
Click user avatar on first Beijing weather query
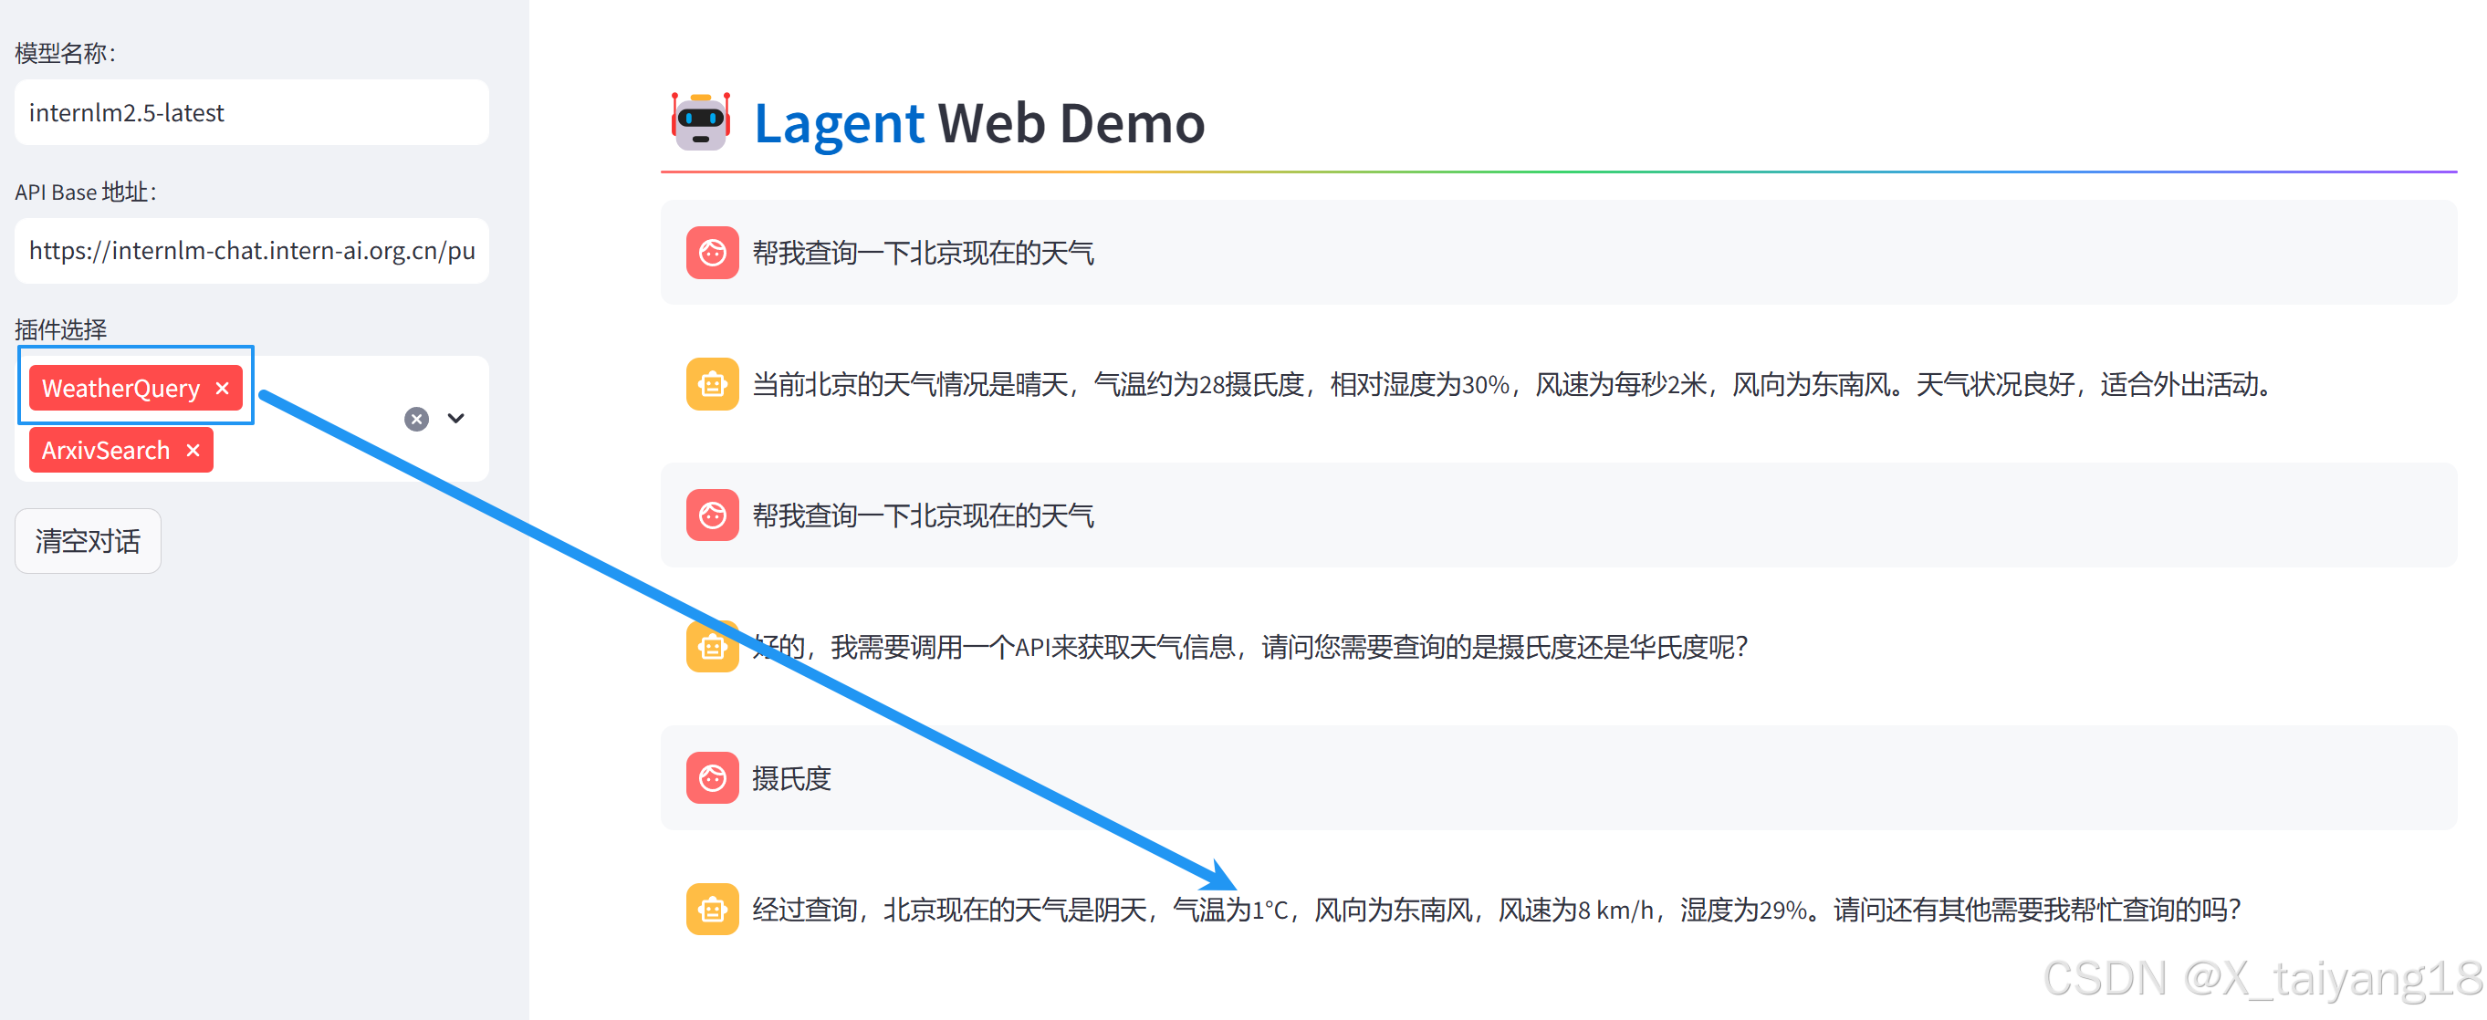tap(712, 253)
